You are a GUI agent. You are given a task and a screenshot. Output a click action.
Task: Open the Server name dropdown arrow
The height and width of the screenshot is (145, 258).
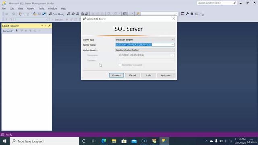[173, 45]
